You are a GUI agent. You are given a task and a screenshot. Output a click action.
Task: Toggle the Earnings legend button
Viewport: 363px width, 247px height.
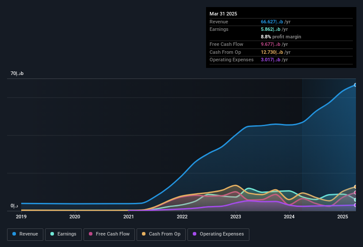63,234
